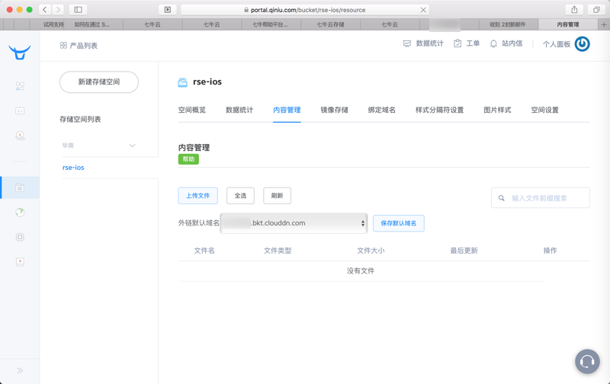Viewport: 610px width, 384px height.
Task: Switch to bucket 数据统计 tab
Action: click(x=239, y=110)
